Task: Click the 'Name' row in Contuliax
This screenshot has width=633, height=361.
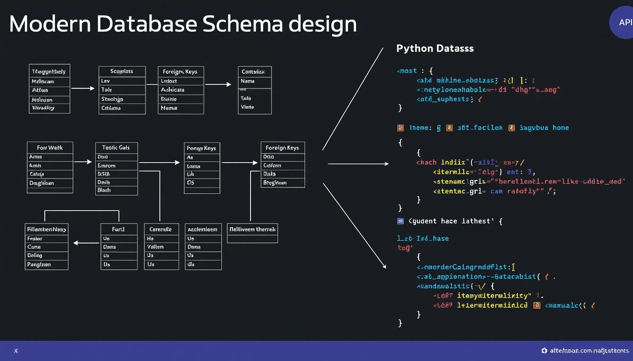Action: (x=255, y=81)
